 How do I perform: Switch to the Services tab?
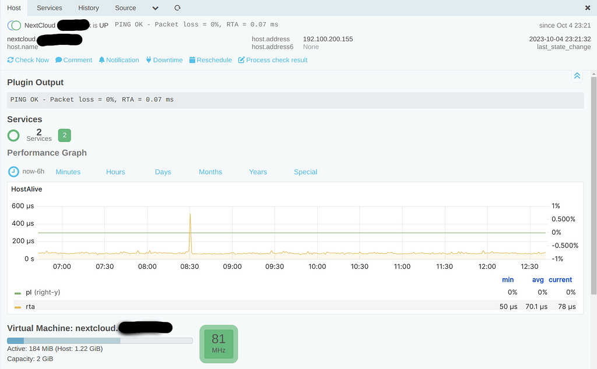tap(49, 8)
